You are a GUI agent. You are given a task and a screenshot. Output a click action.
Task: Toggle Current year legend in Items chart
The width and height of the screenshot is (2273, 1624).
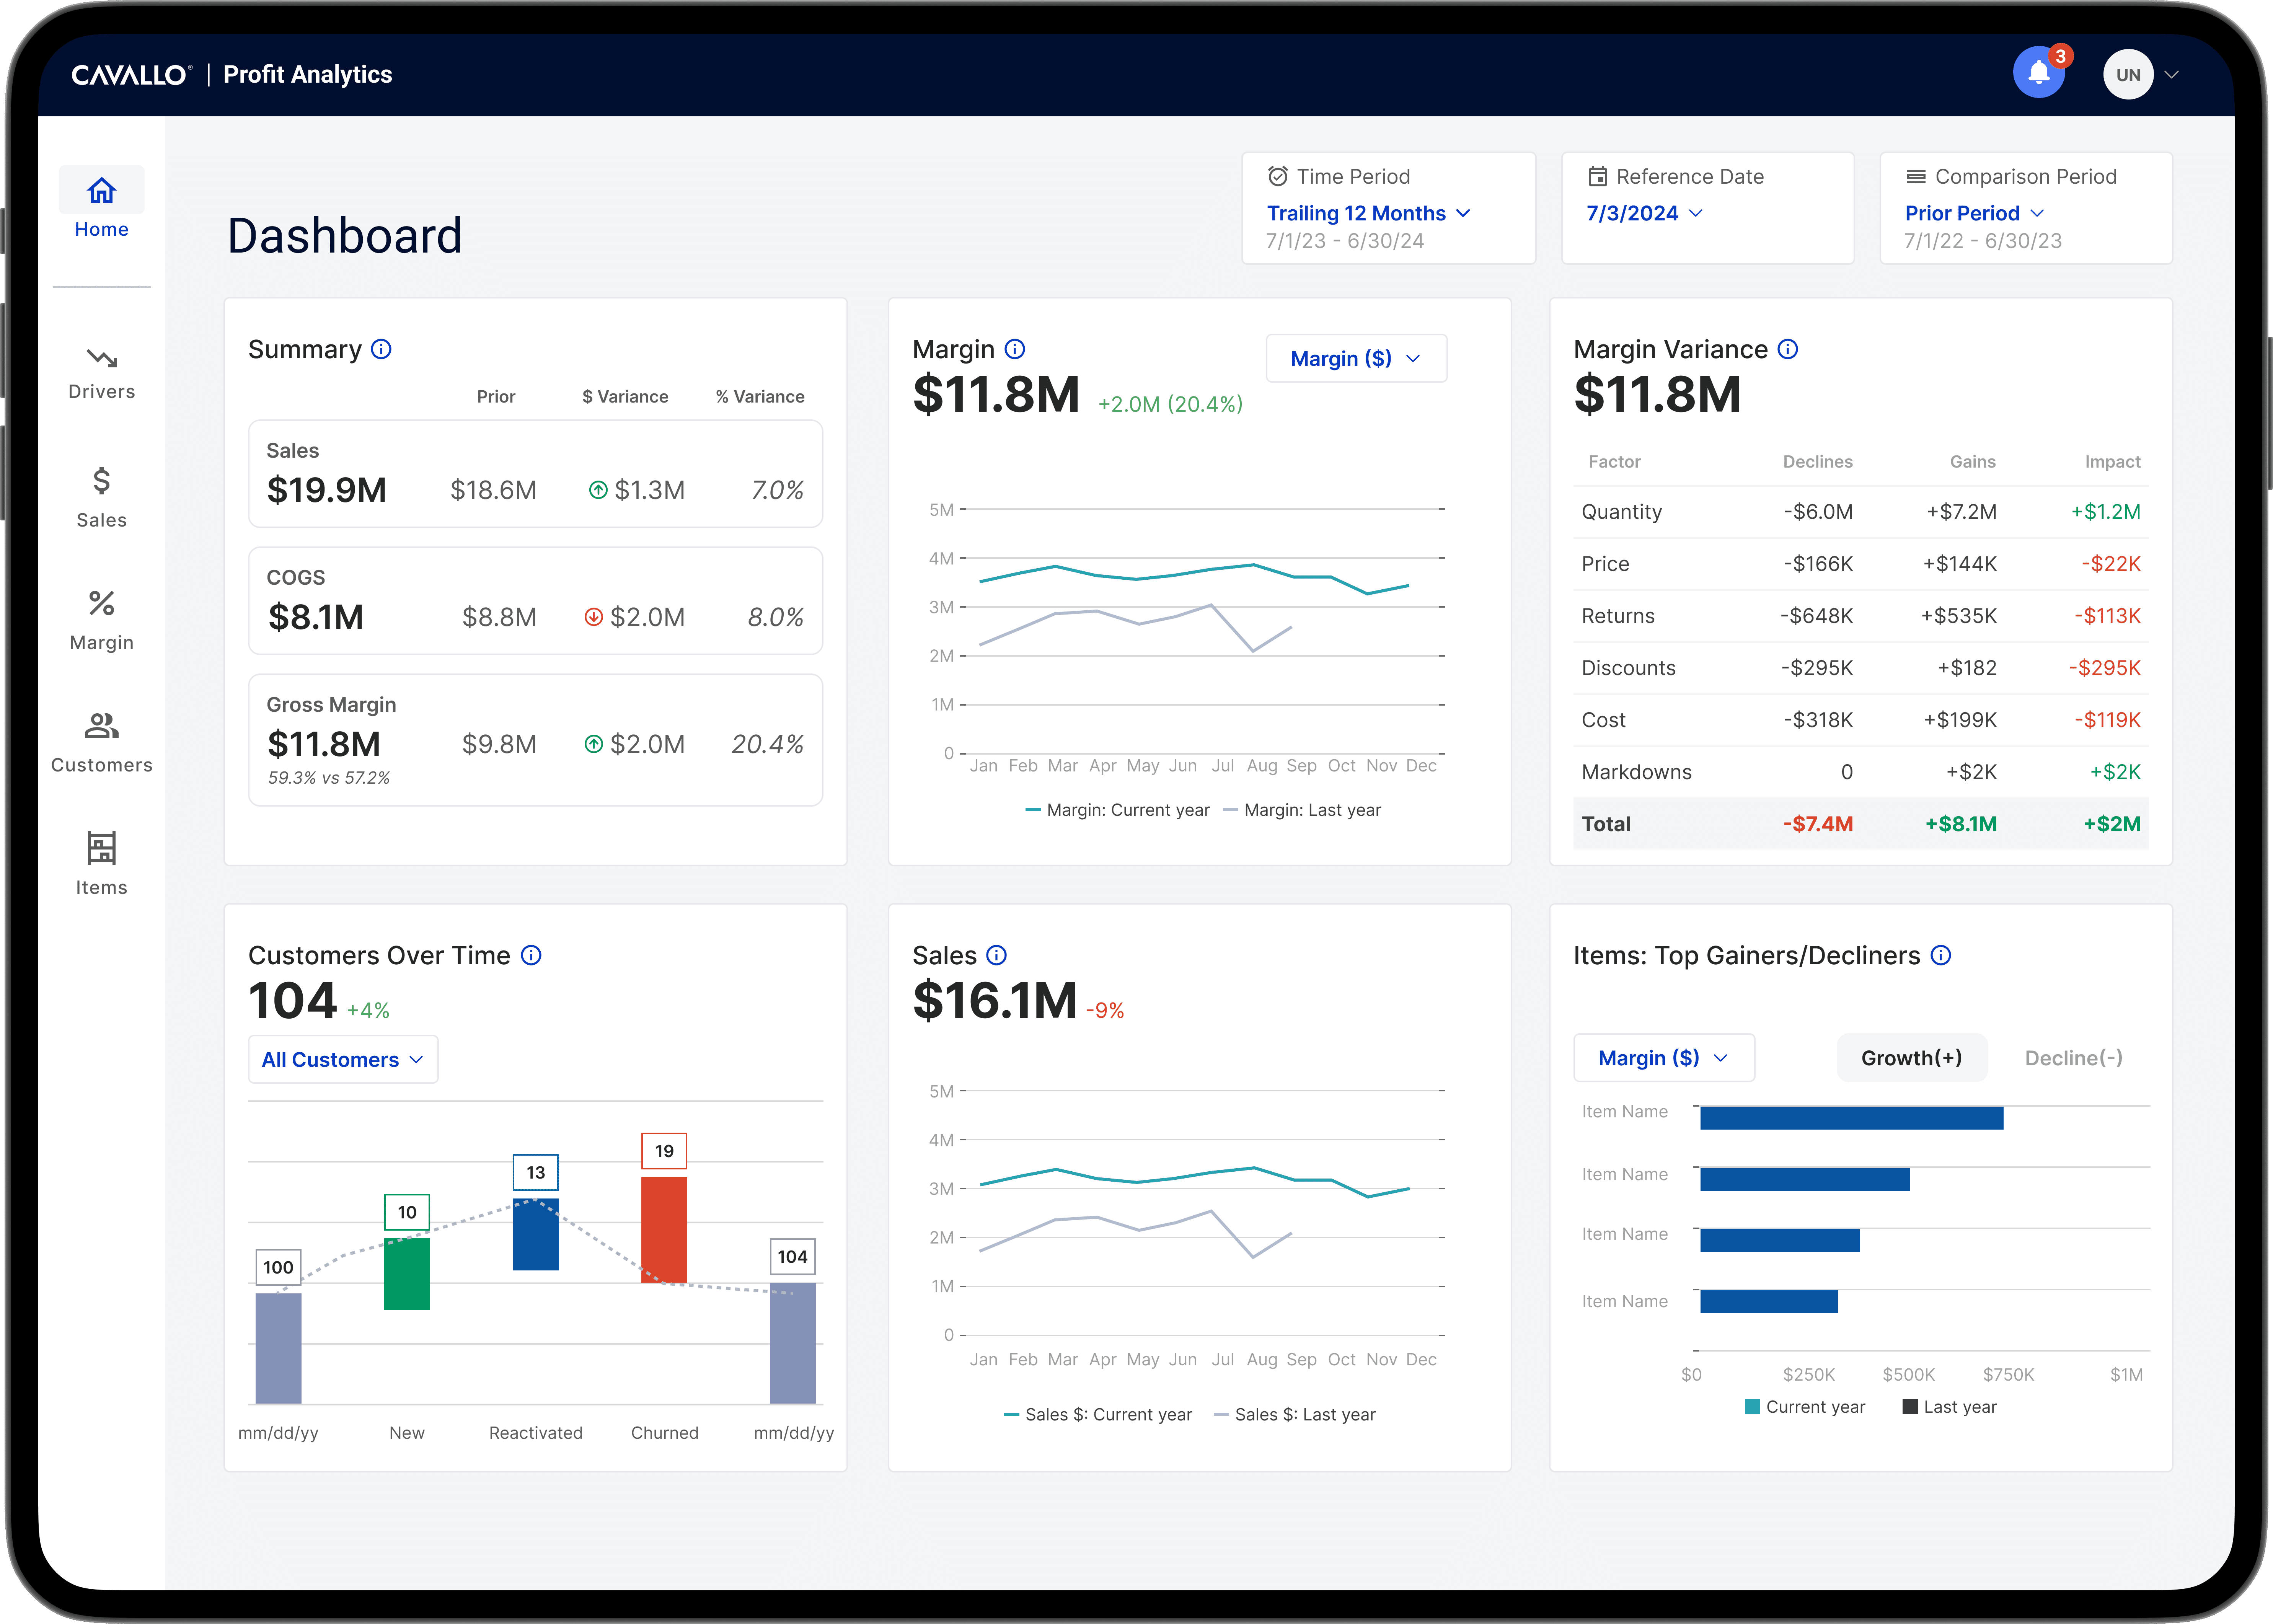pos(1805,1407)
